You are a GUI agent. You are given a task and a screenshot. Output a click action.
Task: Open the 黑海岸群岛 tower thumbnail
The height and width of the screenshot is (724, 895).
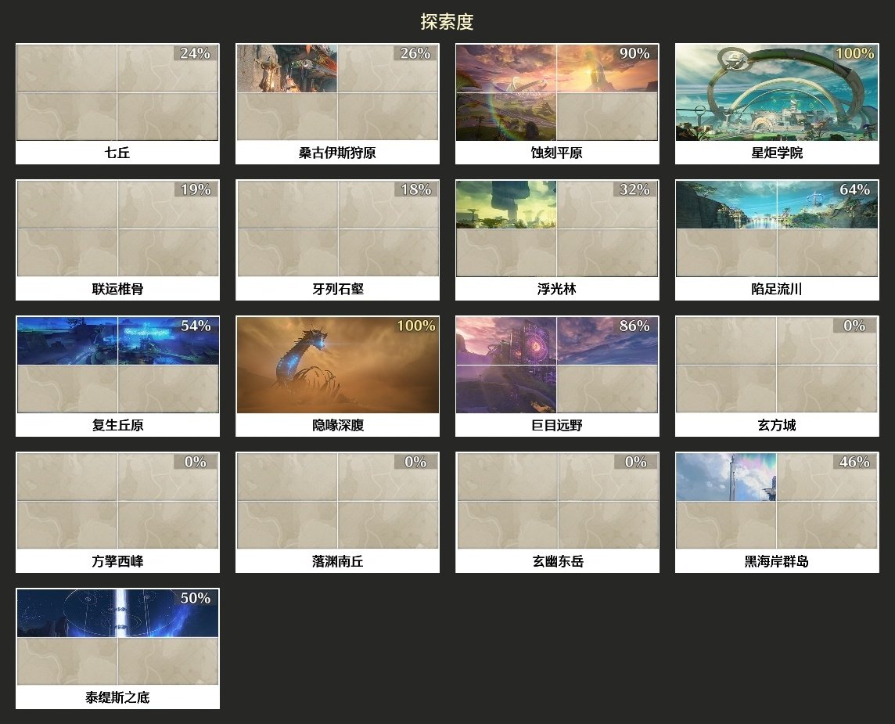777,501
